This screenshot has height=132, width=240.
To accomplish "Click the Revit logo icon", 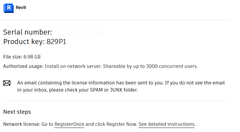I will [9, 8].
